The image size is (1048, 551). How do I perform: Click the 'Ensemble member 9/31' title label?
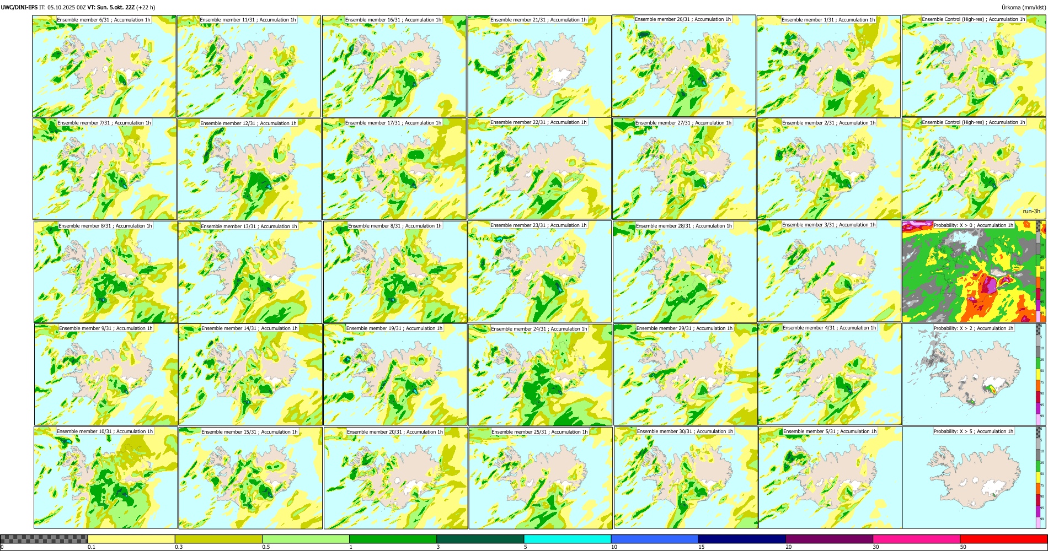click(x=106, y=328)
